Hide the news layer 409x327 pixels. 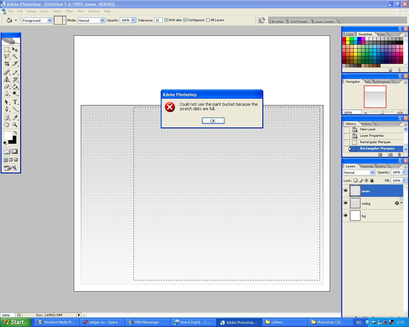click(x=345, y=191)
